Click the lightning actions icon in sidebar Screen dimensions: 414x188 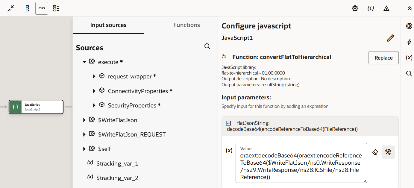(x=409, y=42)
